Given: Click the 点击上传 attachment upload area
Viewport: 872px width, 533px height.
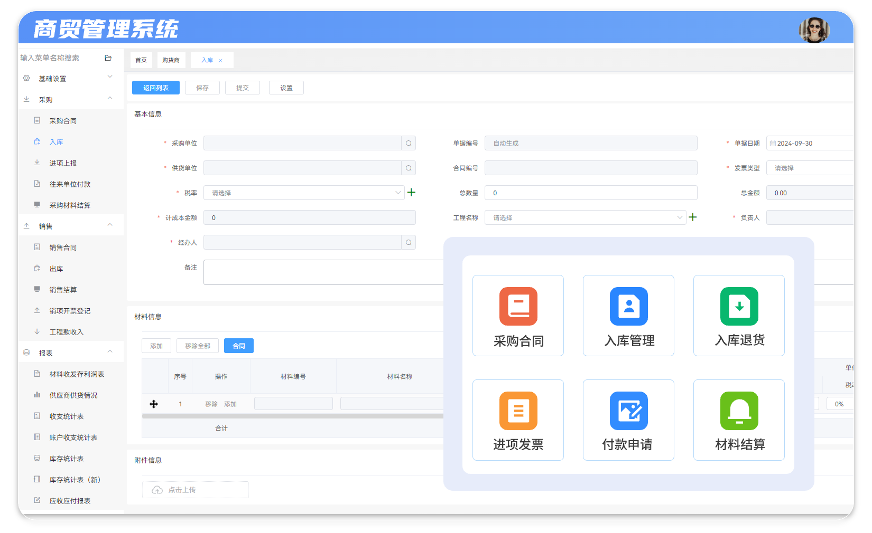Looking at the screenshot, I should 196,490.
